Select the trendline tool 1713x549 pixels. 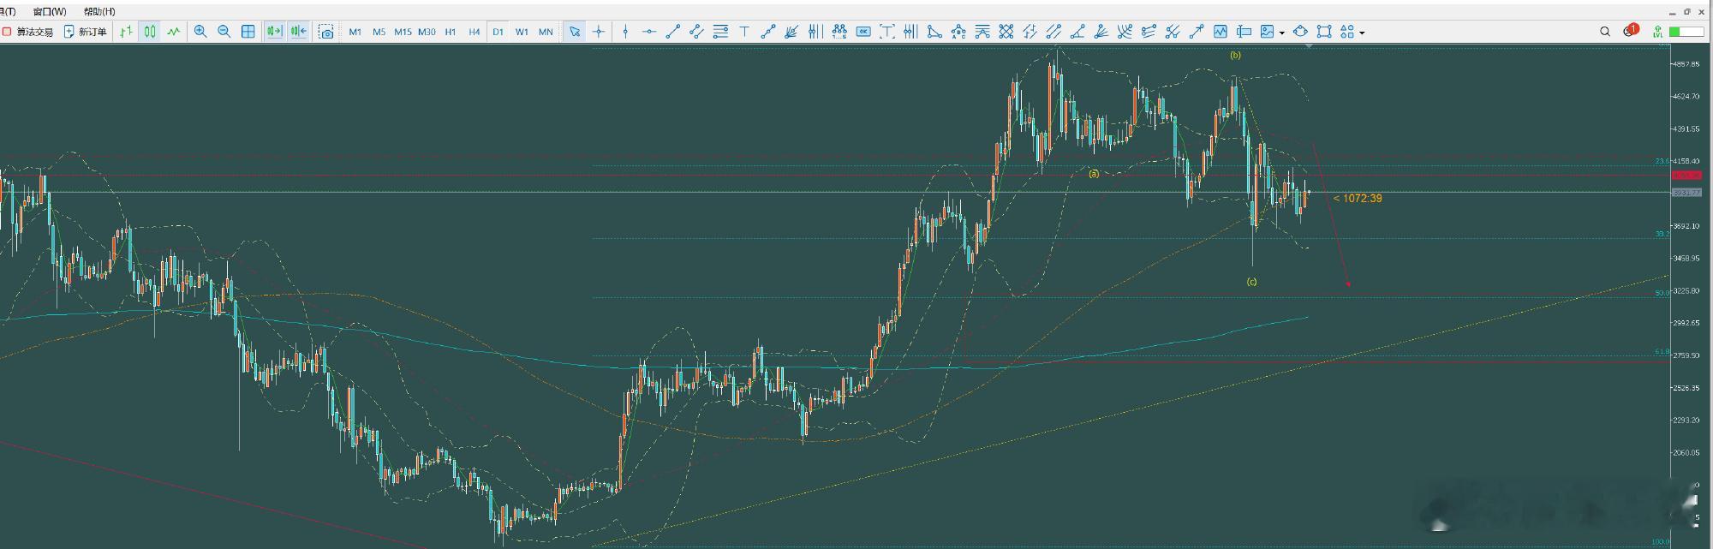pyautogui.click(x=673, y=32)
